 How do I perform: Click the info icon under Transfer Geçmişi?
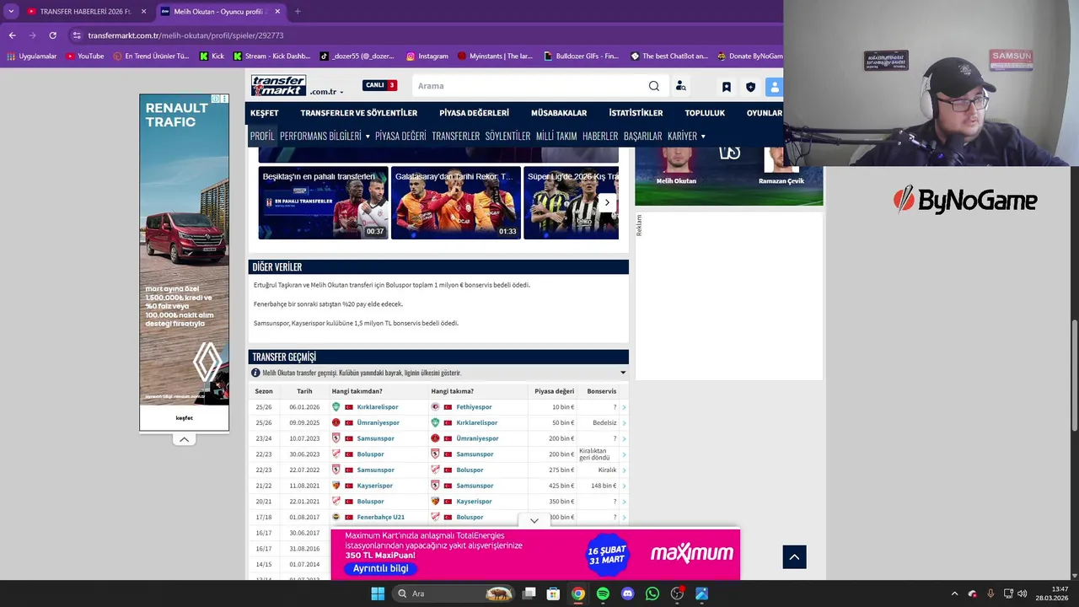[255, 373]
